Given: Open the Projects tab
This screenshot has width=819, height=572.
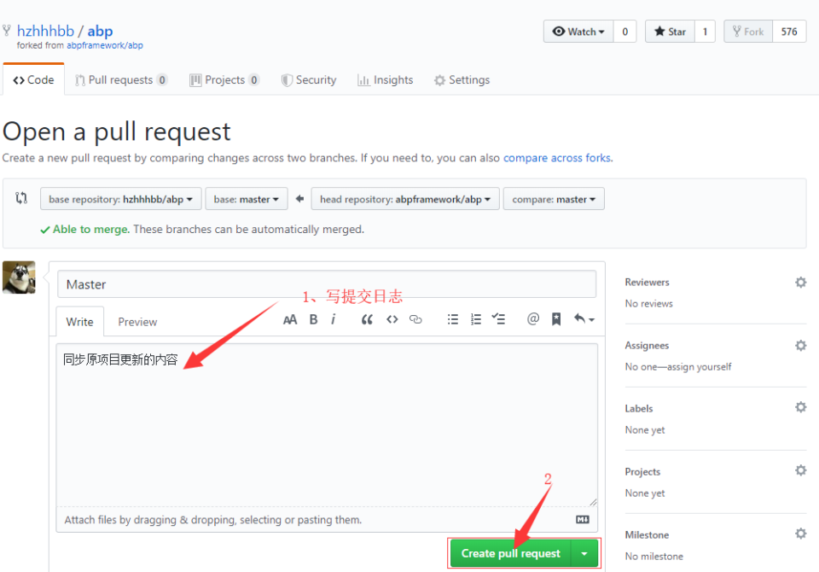Looking at the screenshot, I should [x=224, y=80].
